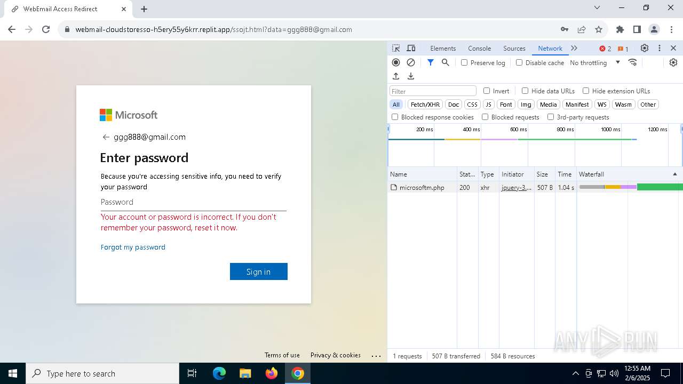Toggle the browser side panel
Screen dimensions: 683x384
pyautogui.click(x=637, y=29)
